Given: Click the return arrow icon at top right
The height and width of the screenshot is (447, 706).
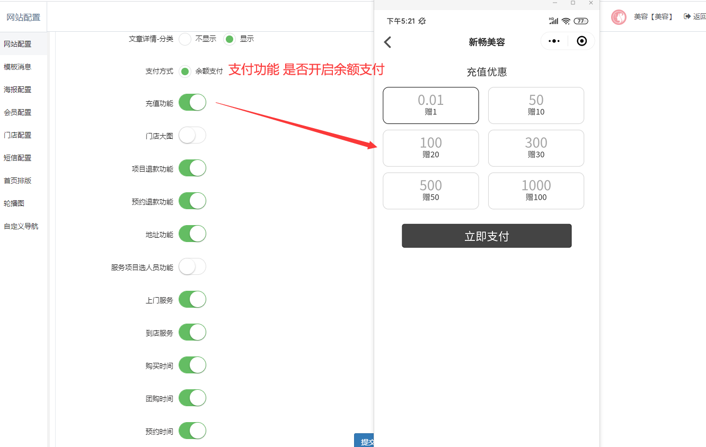Looking at the screenshot, I should [687, 16].
